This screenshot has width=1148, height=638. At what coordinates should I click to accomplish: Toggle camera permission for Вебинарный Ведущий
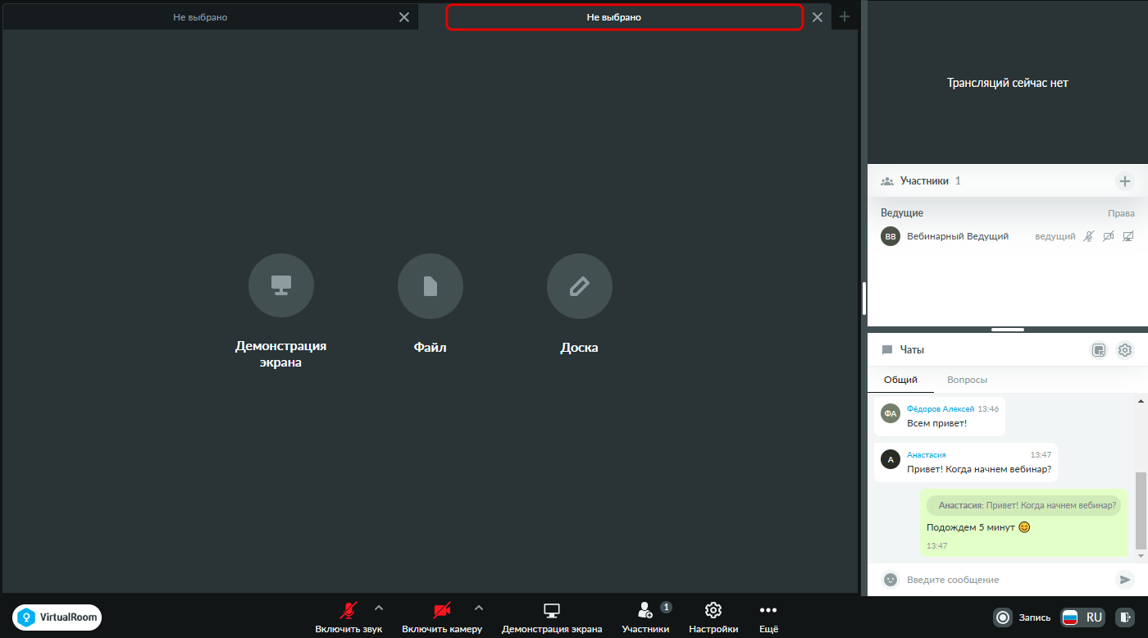[1108, 236]
